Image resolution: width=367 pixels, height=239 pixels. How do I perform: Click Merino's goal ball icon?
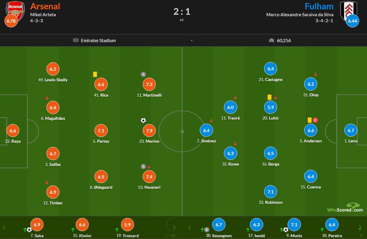(143, 121)
